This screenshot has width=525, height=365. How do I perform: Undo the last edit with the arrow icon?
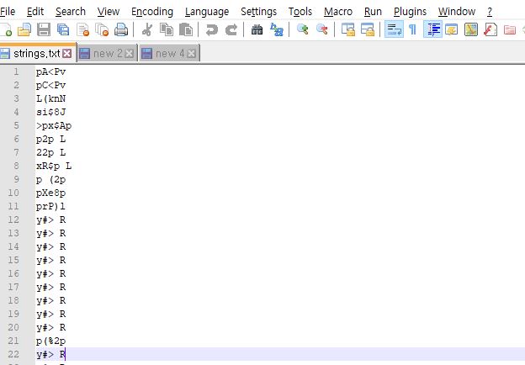[212, 29]
